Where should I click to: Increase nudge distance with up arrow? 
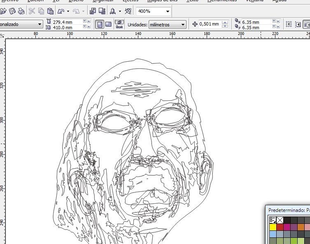(225, 22)
